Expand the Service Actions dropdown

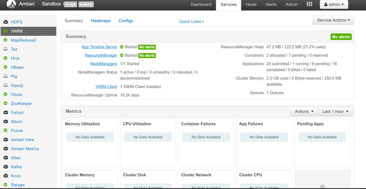[333, 20]
